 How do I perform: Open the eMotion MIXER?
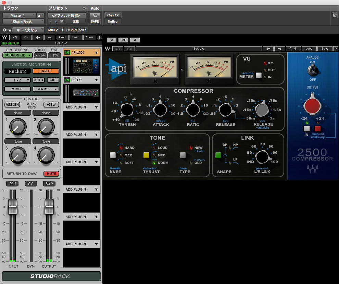17,89
